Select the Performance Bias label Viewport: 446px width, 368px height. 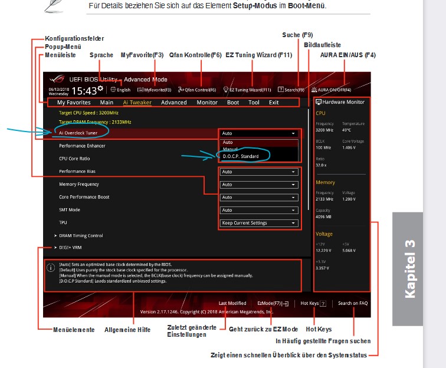(77, 172)
